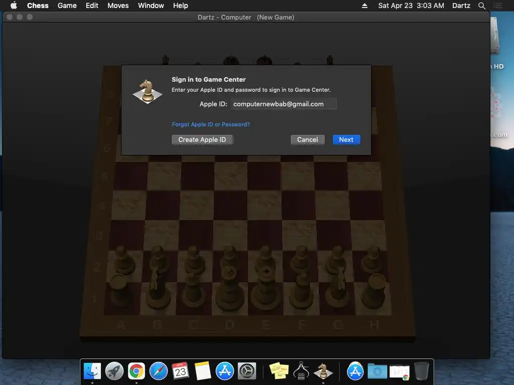Open App Store icon next to Notes
The image size is (514, 385).
pos(224,371)
